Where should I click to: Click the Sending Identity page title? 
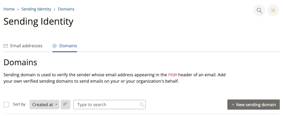click(38, 21)
